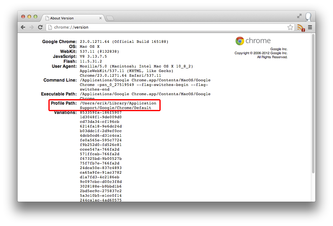Click the 'JavaScript:' label

(65, 56)
